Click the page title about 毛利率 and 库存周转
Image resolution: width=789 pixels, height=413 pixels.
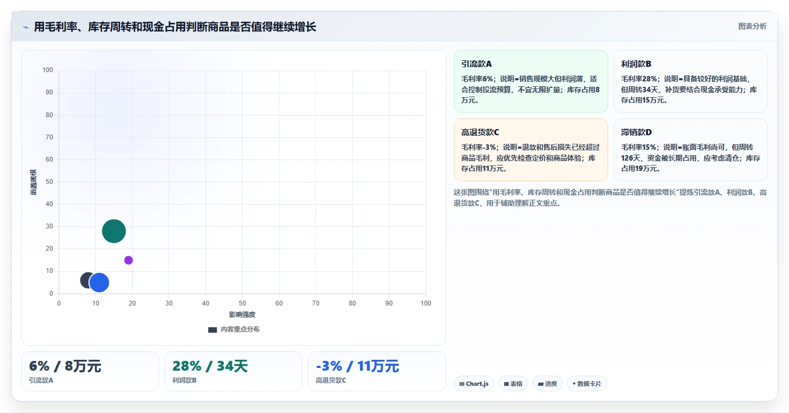click(175, 27)
